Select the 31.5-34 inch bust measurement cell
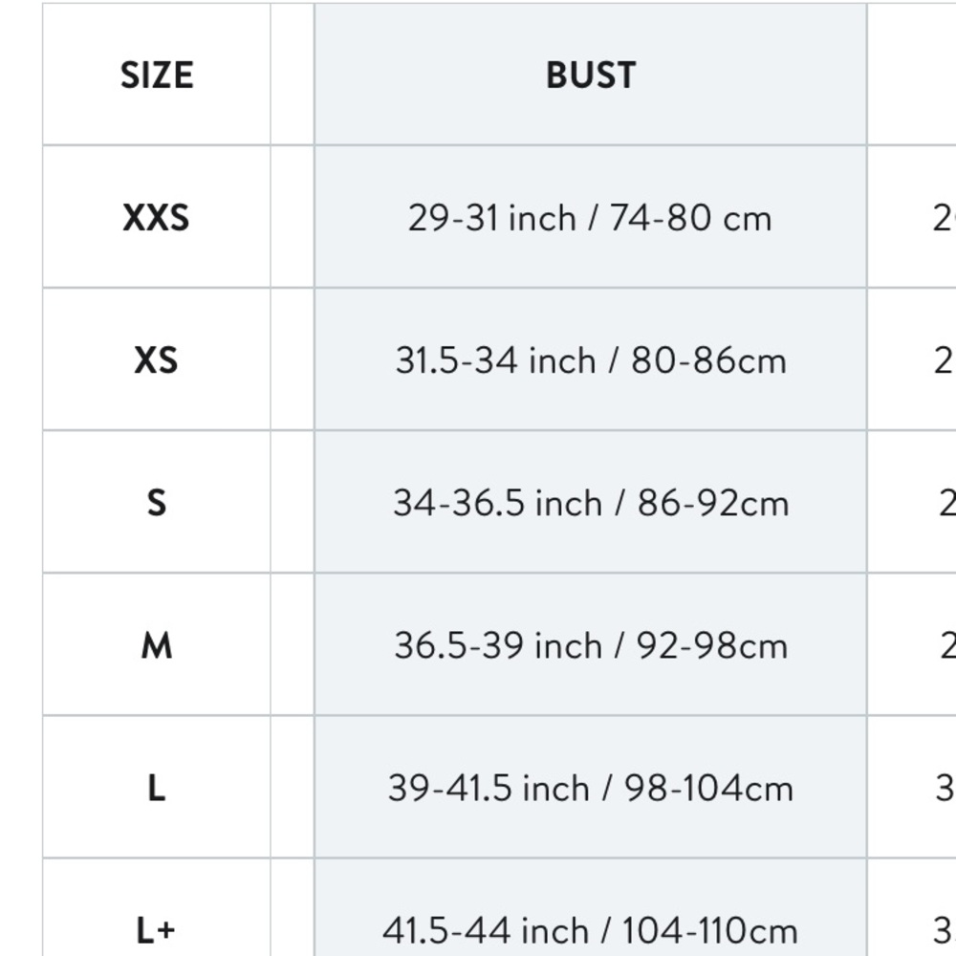This screenshot has height=956, width=956. [x=590, y=359]
